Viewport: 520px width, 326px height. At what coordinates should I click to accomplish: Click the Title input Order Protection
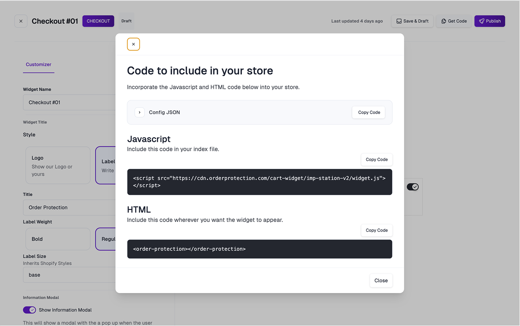pos(69,208)
